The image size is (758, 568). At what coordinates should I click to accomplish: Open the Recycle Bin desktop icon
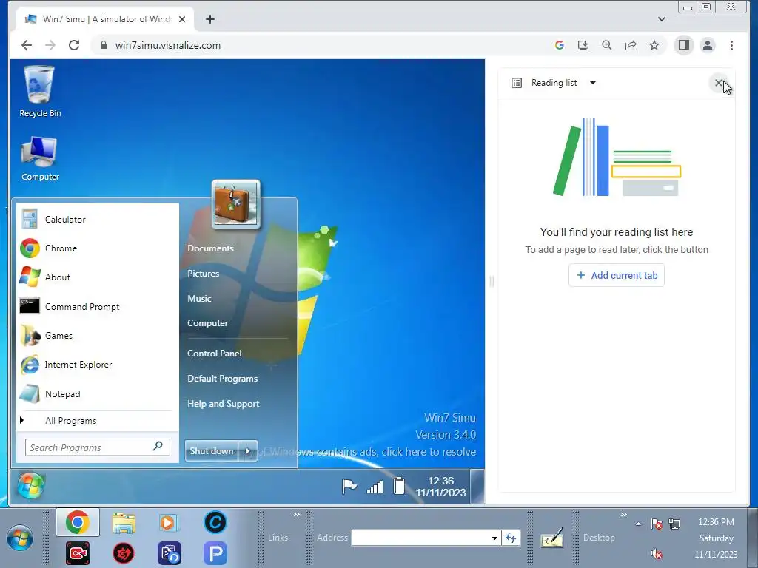[40, 92]
